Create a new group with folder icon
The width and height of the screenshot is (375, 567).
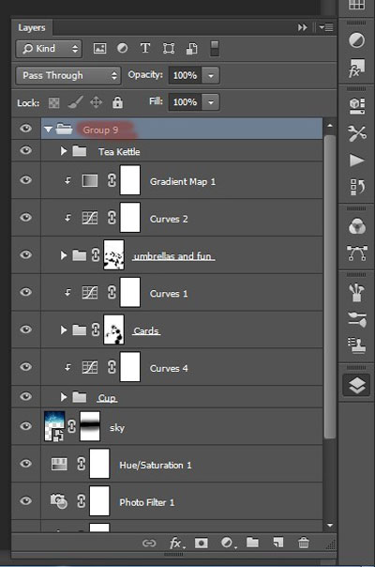click(x=252, y=542)
